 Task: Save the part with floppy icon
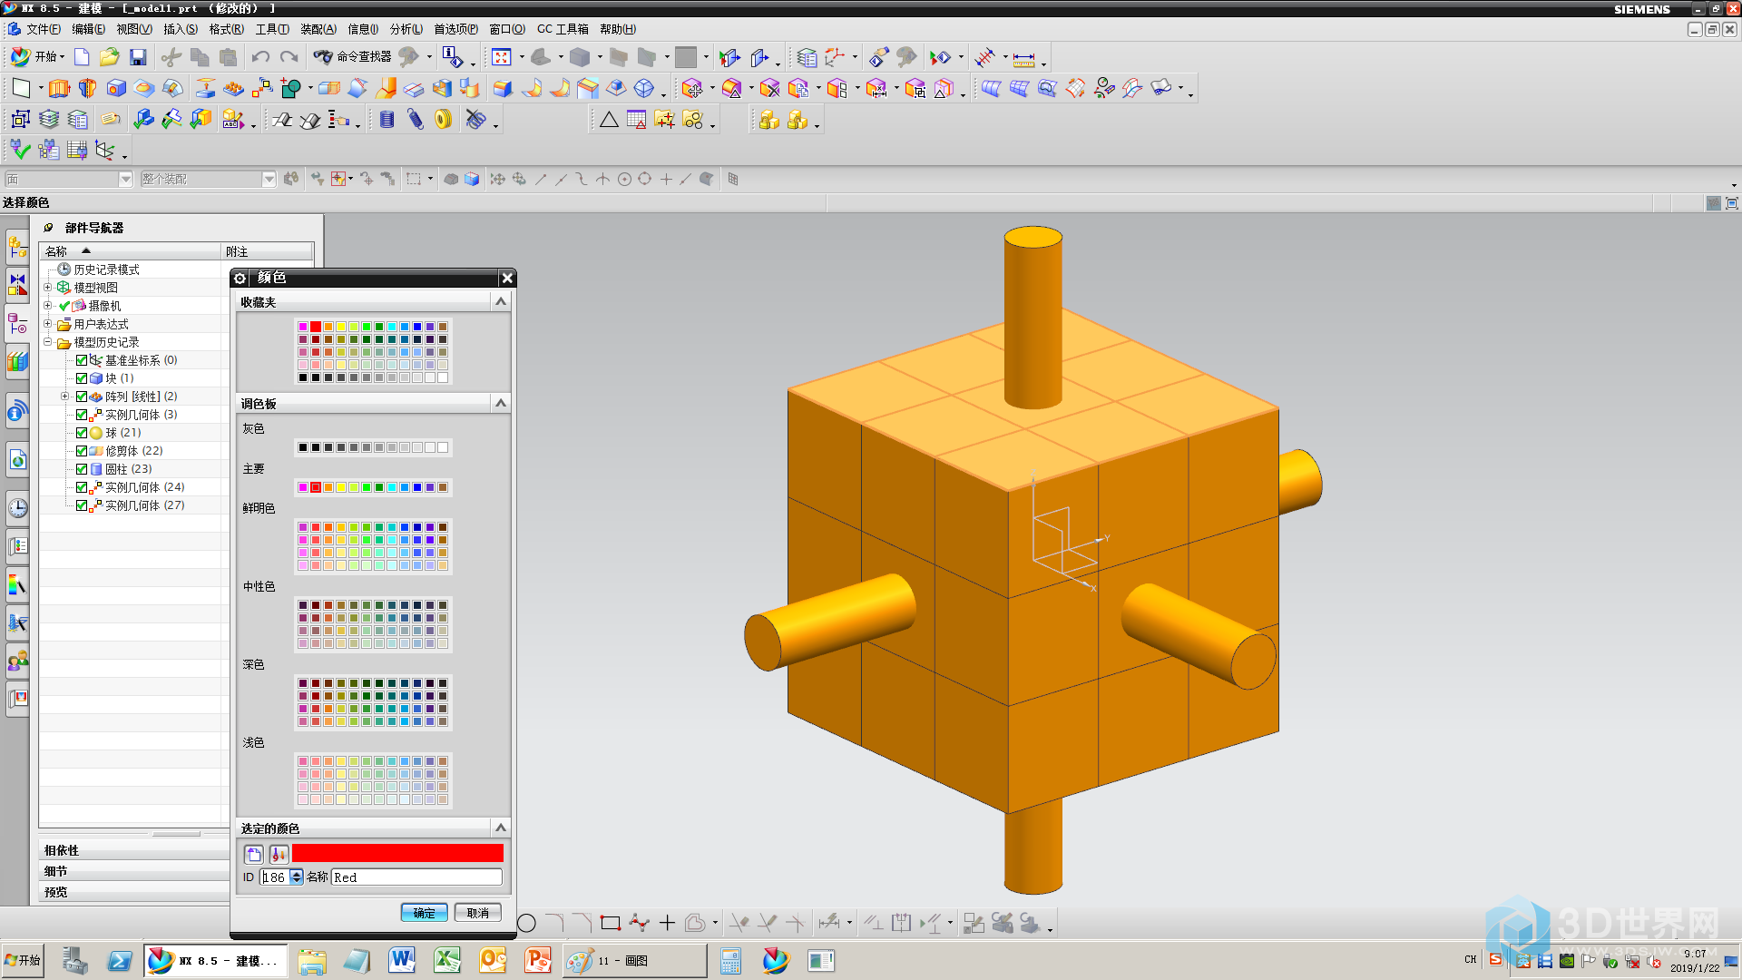coord(138,57)
